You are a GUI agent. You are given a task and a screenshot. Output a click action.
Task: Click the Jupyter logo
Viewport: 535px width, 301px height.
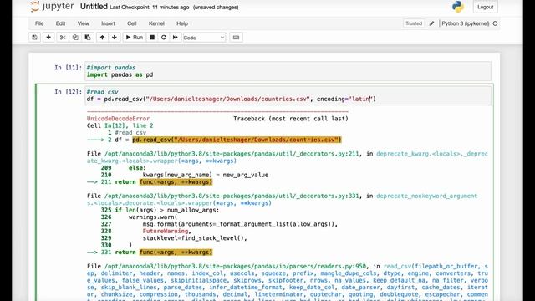tap(52, 7)
